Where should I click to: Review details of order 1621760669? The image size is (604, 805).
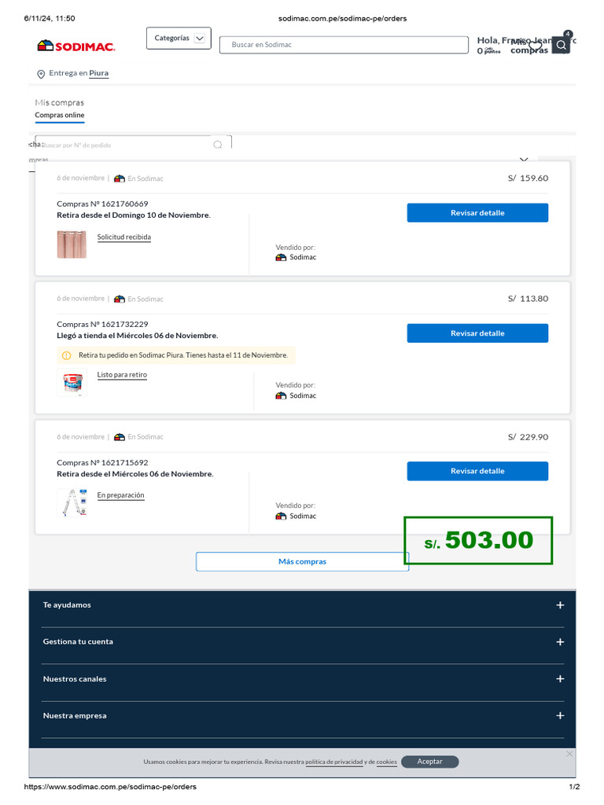[x=477, y=212]
